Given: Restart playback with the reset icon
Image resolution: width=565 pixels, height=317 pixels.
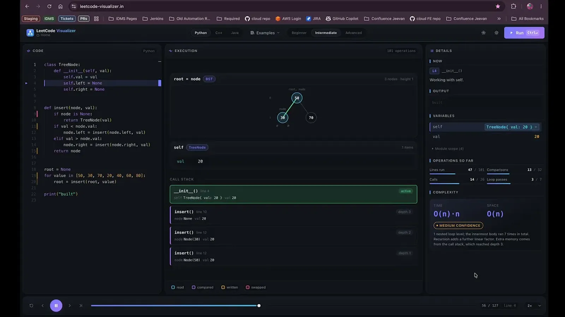Looking at the screenshot, I should pyautogui.click(x=31, y=306).
